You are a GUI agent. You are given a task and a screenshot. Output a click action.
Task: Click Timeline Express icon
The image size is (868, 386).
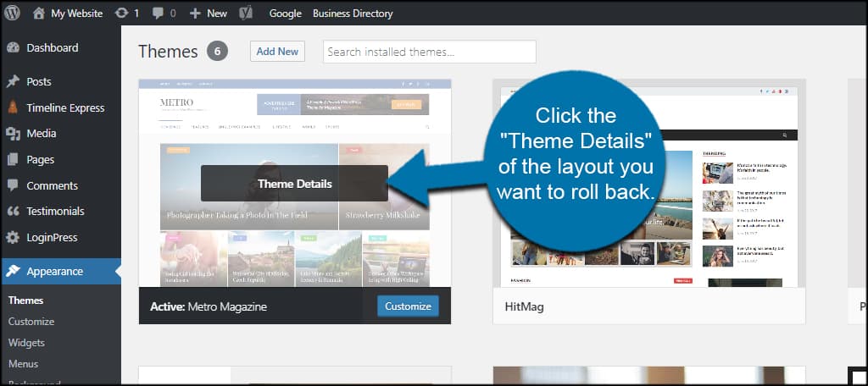point(13,108)
